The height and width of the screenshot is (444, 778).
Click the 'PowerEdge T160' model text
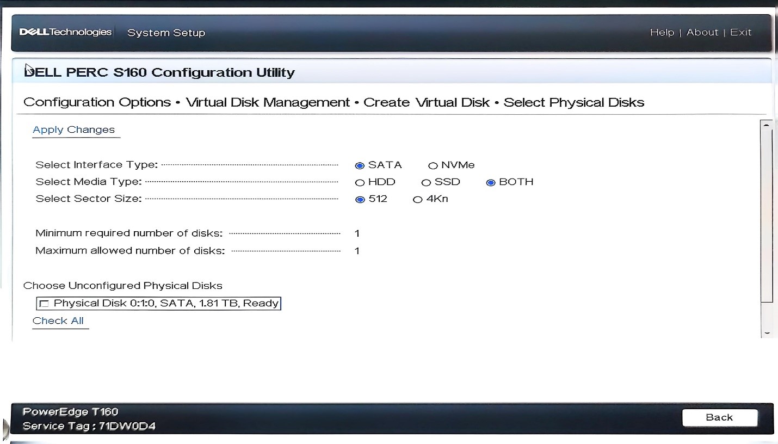point(71,411)
